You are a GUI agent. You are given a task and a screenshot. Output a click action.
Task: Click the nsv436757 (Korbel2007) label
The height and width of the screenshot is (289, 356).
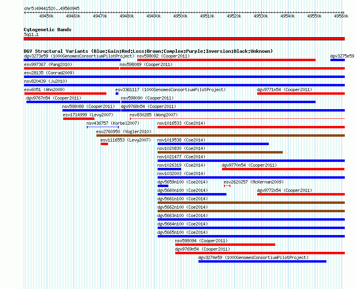coord(113,123)
